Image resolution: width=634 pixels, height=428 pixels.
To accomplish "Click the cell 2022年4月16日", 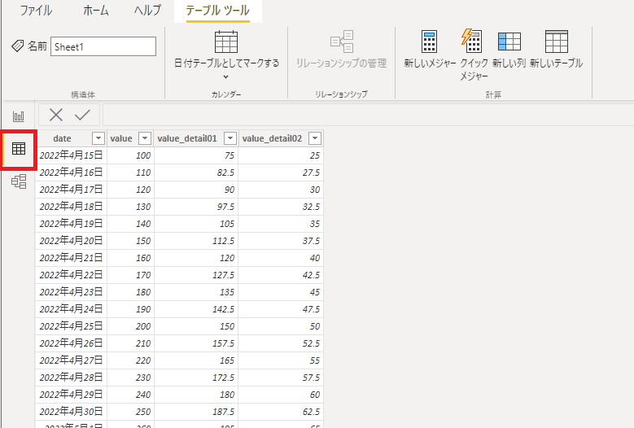I will pos(71,173).
